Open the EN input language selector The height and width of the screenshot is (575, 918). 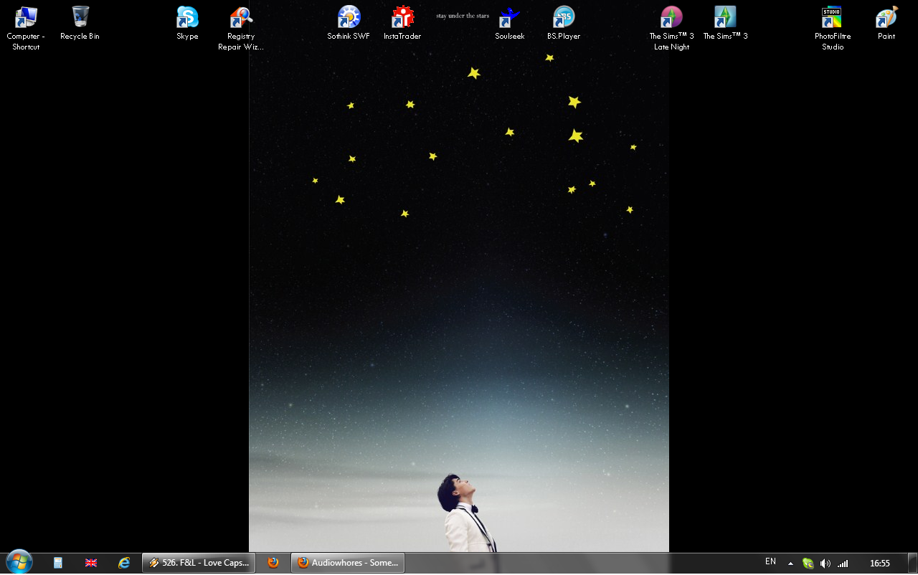pos(770,562)
